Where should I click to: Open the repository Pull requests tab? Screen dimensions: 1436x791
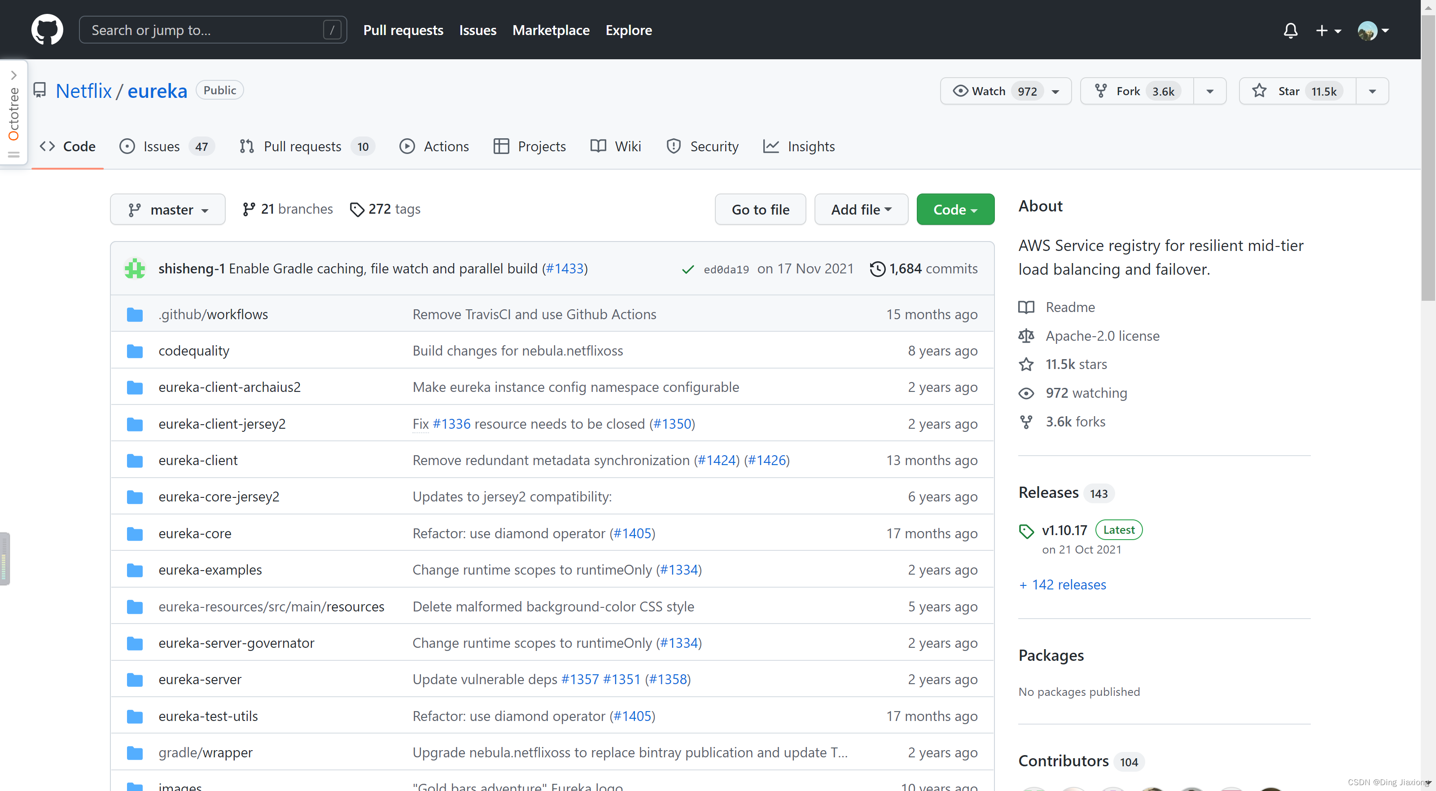[306, 146]
